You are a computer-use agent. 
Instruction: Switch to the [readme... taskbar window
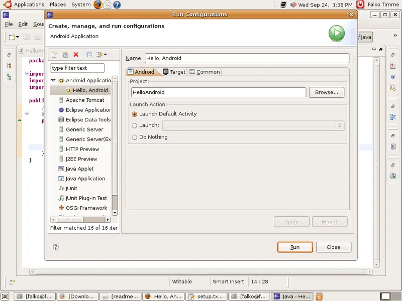tap(120, 296)
